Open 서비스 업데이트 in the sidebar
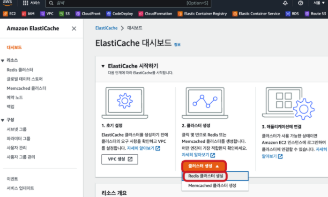328x197 pixels. (x=20, y=188)
